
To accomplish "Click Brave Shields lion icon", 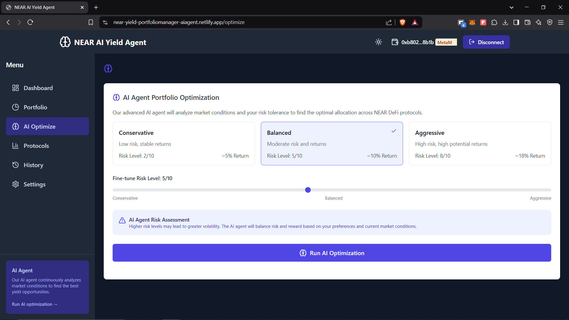I will [402, 22].
